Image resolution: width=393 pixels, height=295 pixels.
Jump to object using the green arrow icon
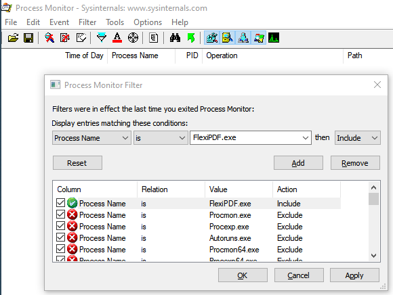tap(191, 38)
